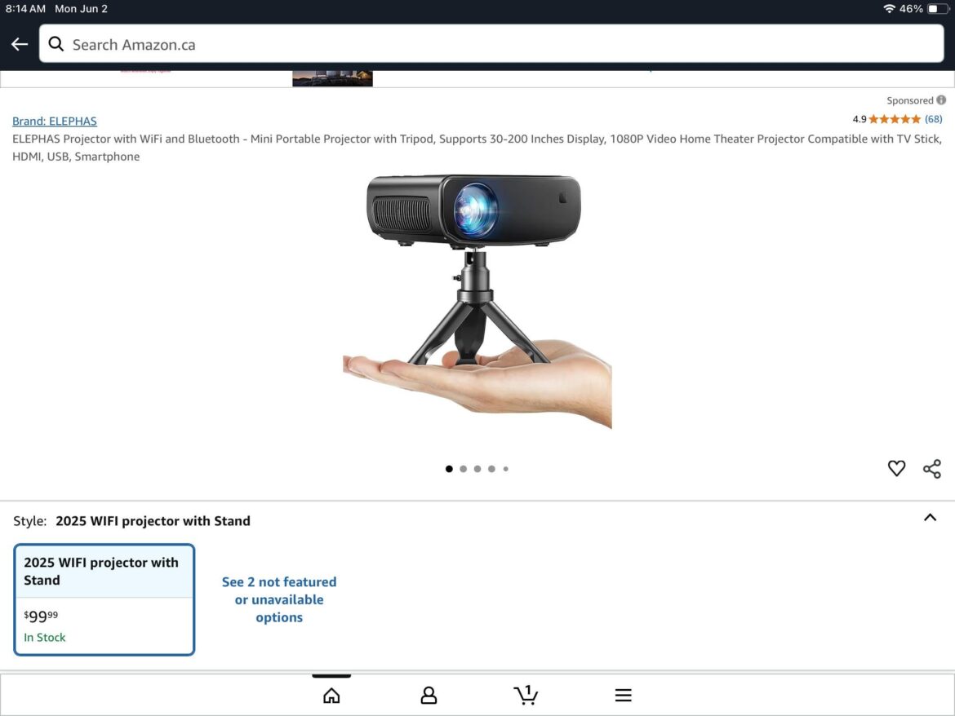Share the product using the share icon
This screenshot has width=955, height=716.
click(x=931, y=468)
